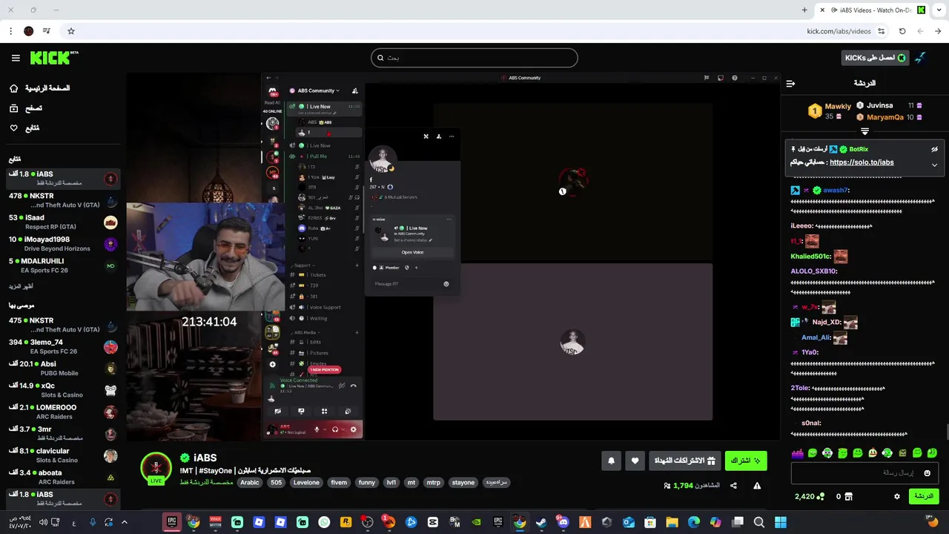
Task: Click the green Chat send button
Action: (924, 496)
